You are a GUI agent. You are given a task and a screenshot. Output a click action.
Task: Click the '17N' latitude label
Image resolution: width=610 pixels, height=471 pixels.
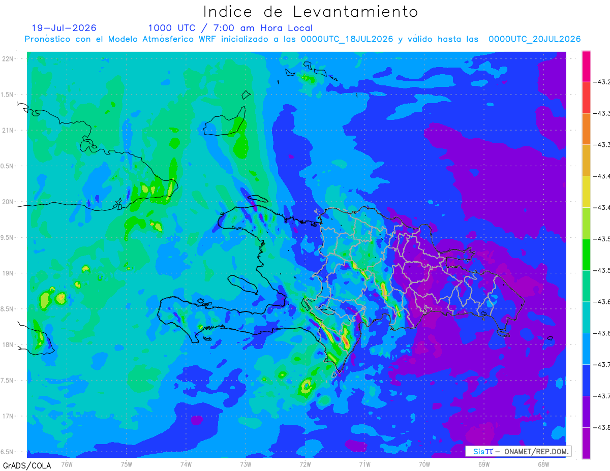tap(9, 416)
